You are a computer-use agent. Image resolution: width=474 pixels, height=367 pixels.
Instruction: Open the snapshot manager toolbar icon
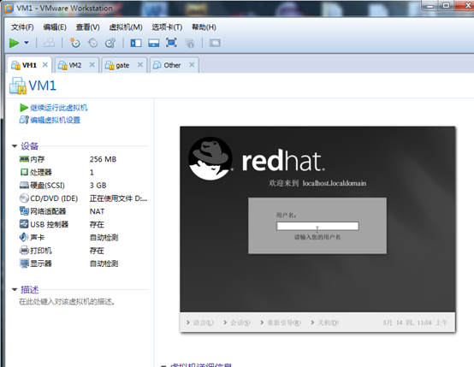point(110,43)
